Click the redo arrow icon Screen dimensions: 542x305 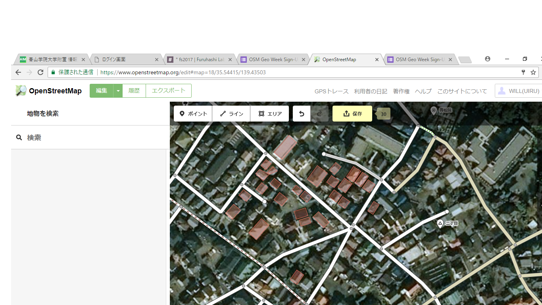[320, 114]
